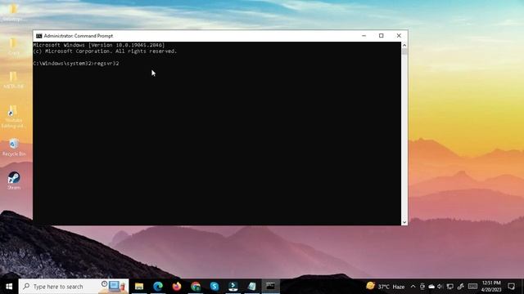Close the Administrator Command Prompt window

point(399,36)
